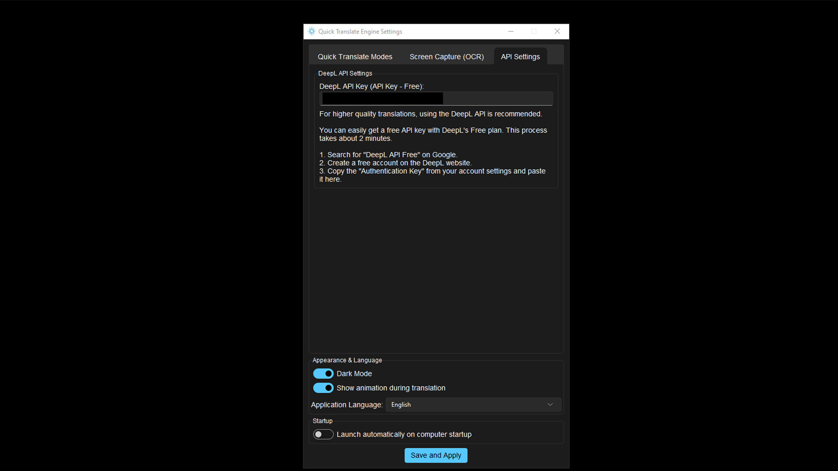Image resolution: width=838 pixels, height=471 pixels.
Task: Click the Show animation during translation label
Action: (x=391, y=388)
